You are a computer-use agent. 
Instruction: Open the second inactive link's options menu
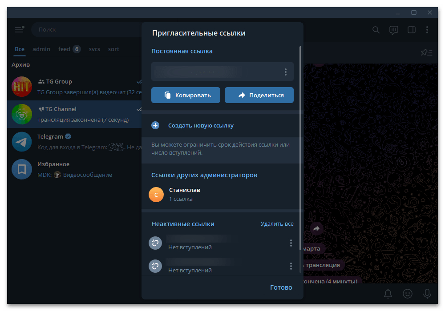coord(291,266)
